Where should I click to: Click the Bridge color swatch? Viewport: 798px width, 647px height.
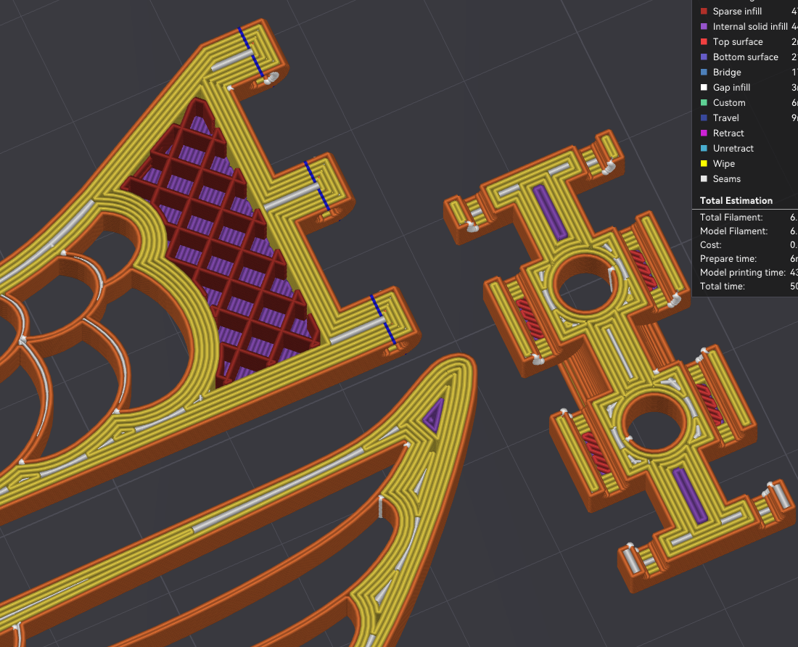click(x=703, y=73)
